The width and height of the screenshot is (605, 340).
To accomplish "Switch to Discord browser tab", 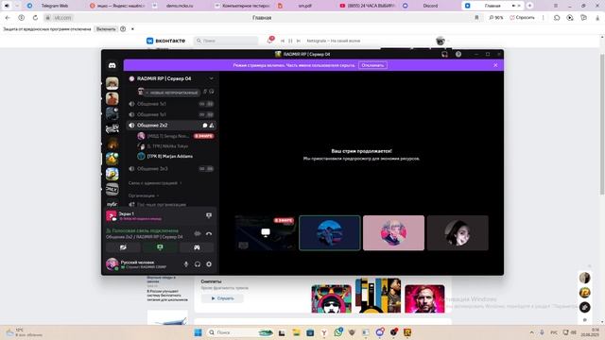I will [x=430, y=6].
